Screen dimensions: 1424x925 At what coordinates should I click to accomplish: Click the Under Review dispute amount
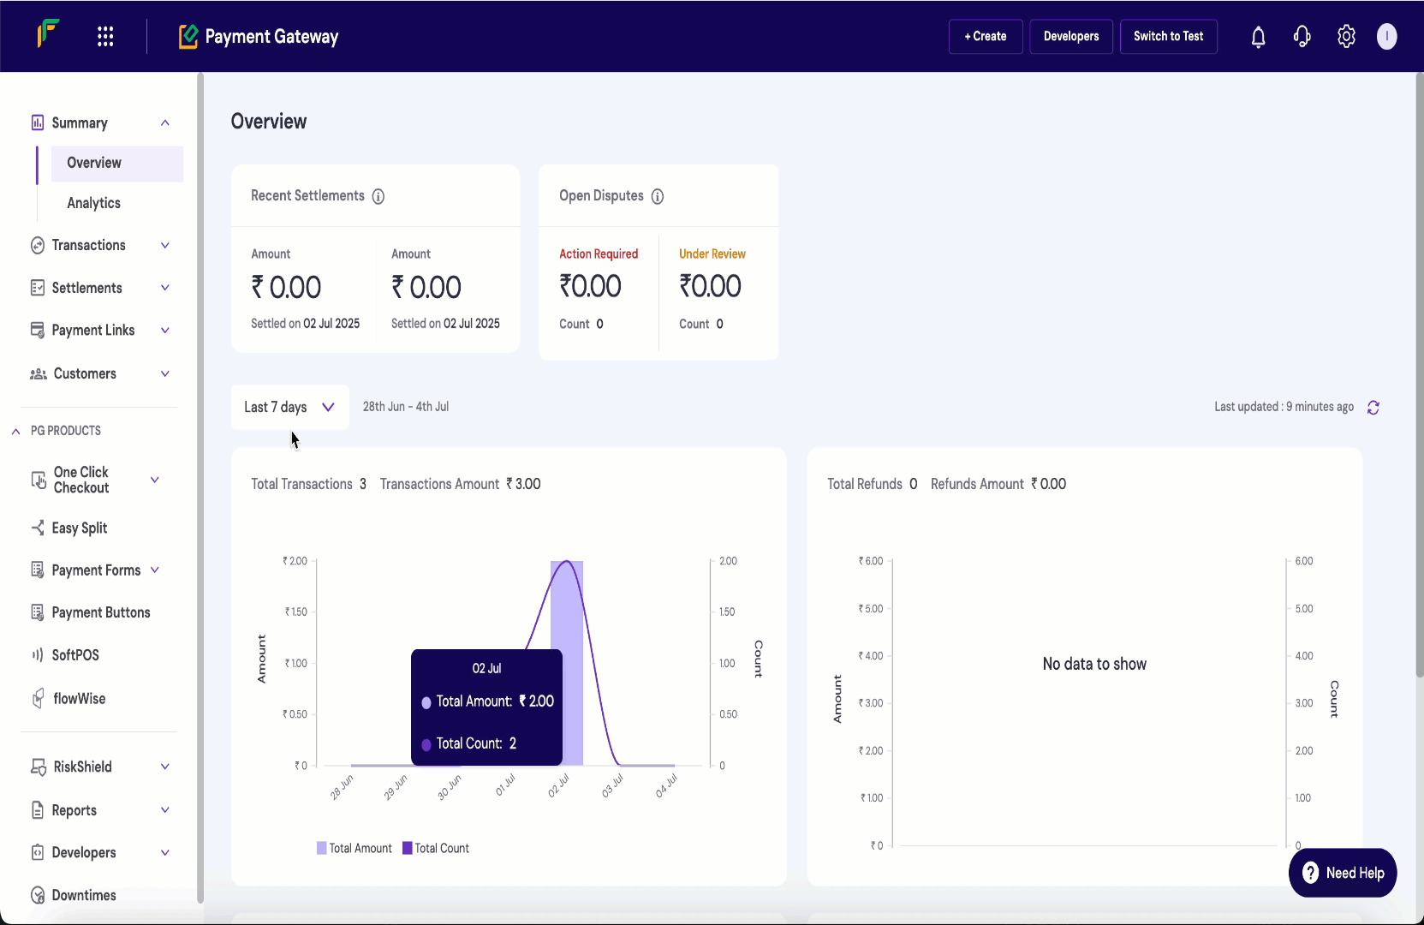click(x=710, y=286)
